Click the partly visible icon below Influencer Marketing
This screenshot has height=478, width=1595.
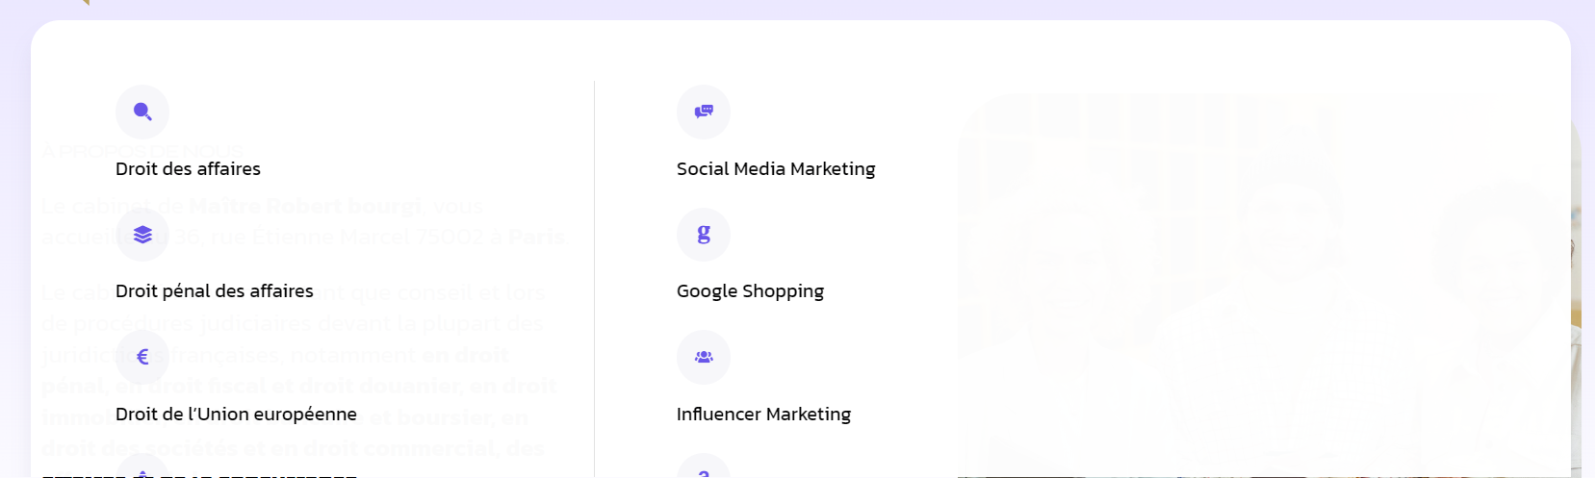coord(704,466)
